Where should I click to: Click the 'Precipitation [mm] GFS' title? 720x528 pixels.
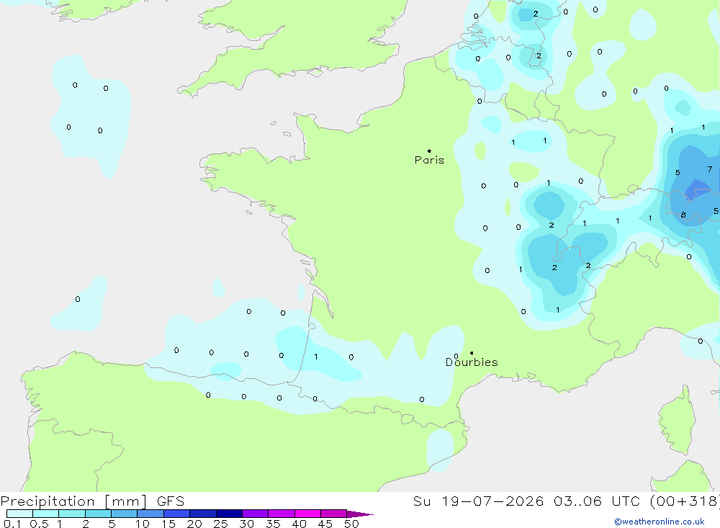click(92, 501)
